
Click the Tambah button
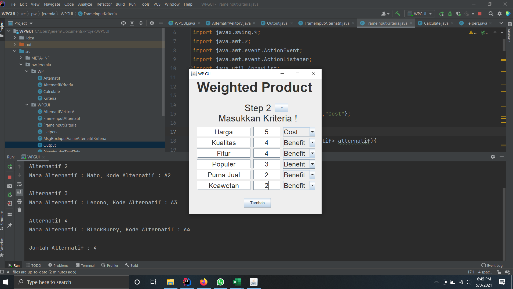point(257,203)
